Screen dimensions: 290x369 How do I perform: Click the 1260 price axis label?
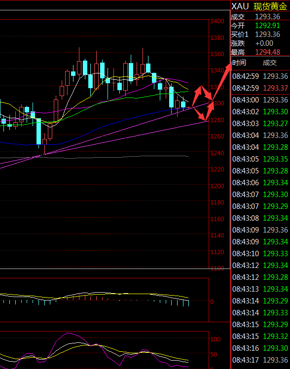coord(217,136)
